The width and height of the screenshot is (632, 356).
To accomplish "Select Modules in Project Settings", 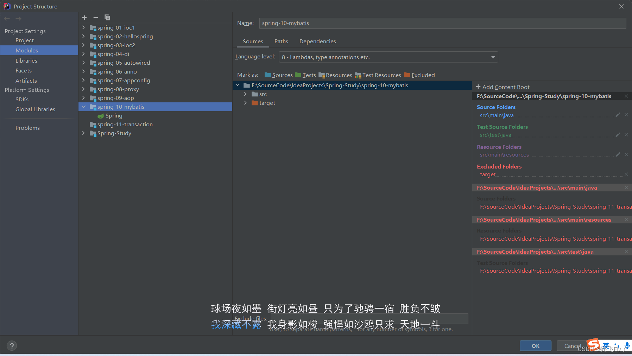I will (x=39, y=50).
